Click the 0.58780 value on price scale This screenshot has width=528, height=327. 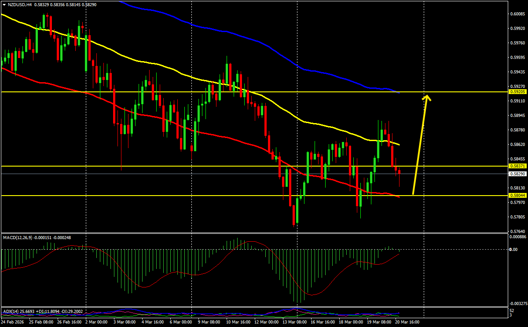click(x=517, y=130)
